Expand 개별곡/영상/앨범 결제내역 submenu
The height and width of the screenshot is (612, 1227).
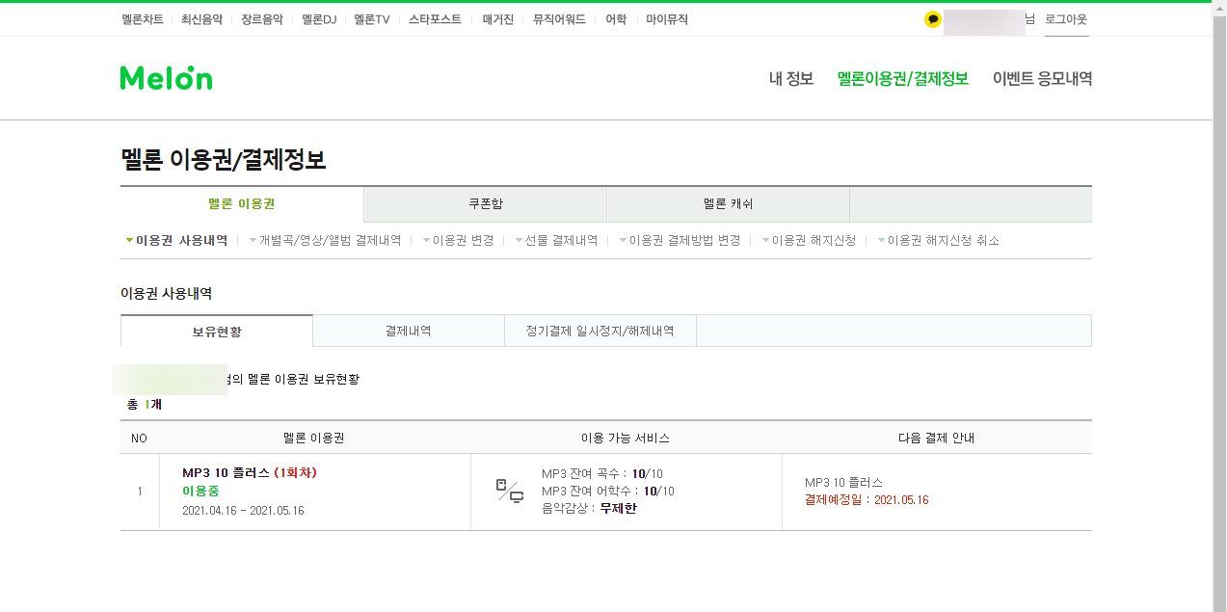coord(325,241)
